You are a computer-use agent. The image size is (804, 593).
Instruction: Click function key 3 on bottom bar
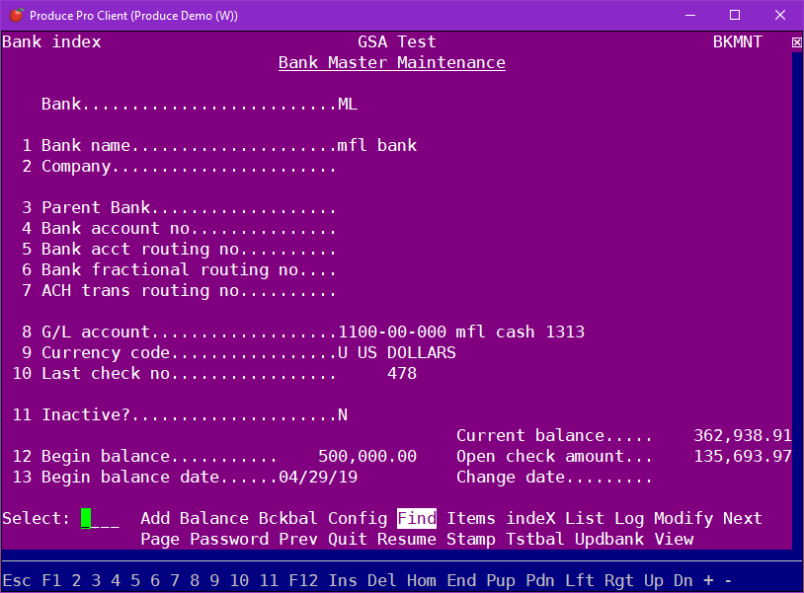(96, 581)
